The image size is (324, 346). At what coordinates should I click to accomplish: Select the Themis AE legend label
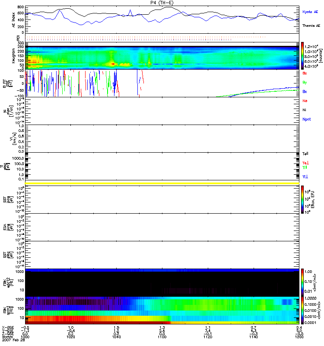pos(311,26)
